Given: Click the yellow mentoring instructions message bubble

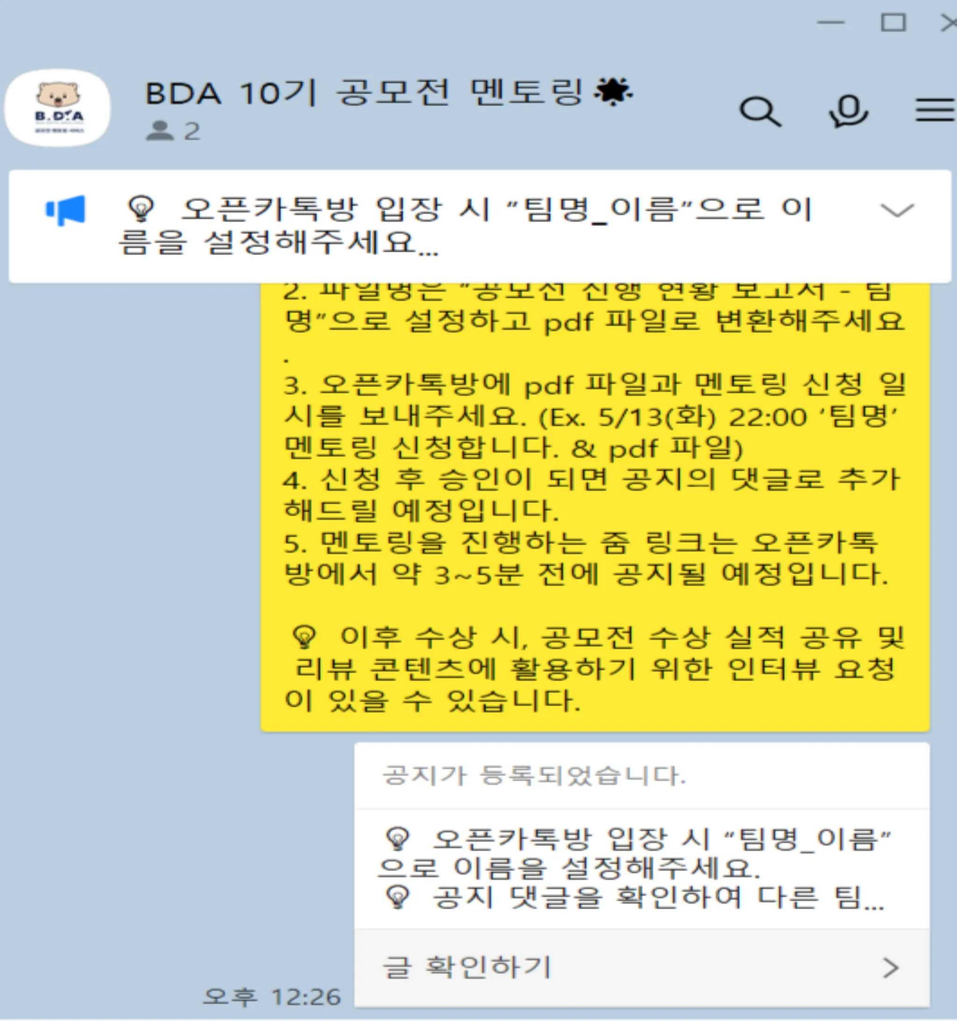Looking at the screenshot, I should coord(595,506).
